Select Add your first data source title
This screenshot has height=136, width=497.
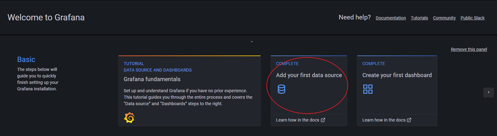[309, 75]
